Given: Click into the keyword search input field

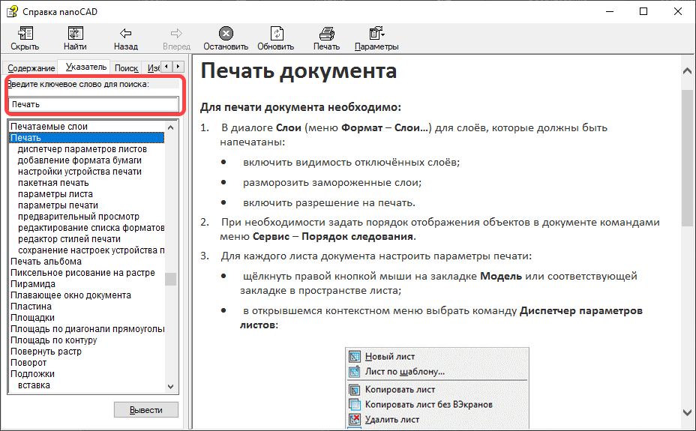Looking at the screenshot, I should (x=94, y=104).
